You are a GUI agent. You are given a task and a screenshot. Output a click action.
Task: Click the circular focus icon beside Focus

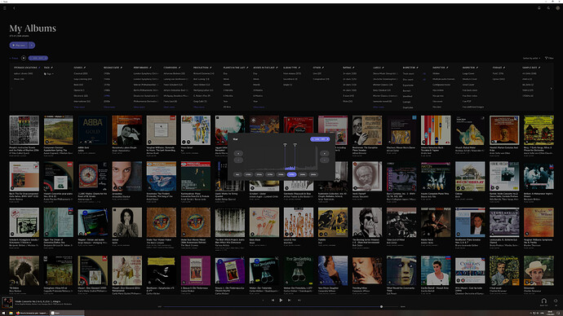[24, 58]
